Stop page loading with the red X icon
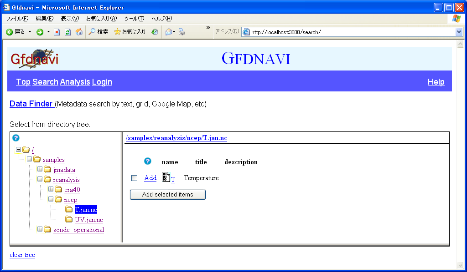This screenshot has width=467, height=272. (57, 32)
